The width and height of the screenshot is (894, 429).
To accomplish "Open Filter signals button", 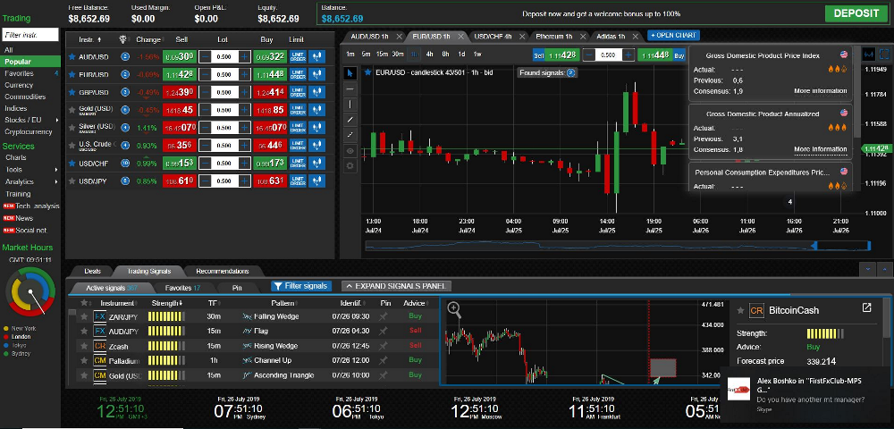I will (301, 286).
